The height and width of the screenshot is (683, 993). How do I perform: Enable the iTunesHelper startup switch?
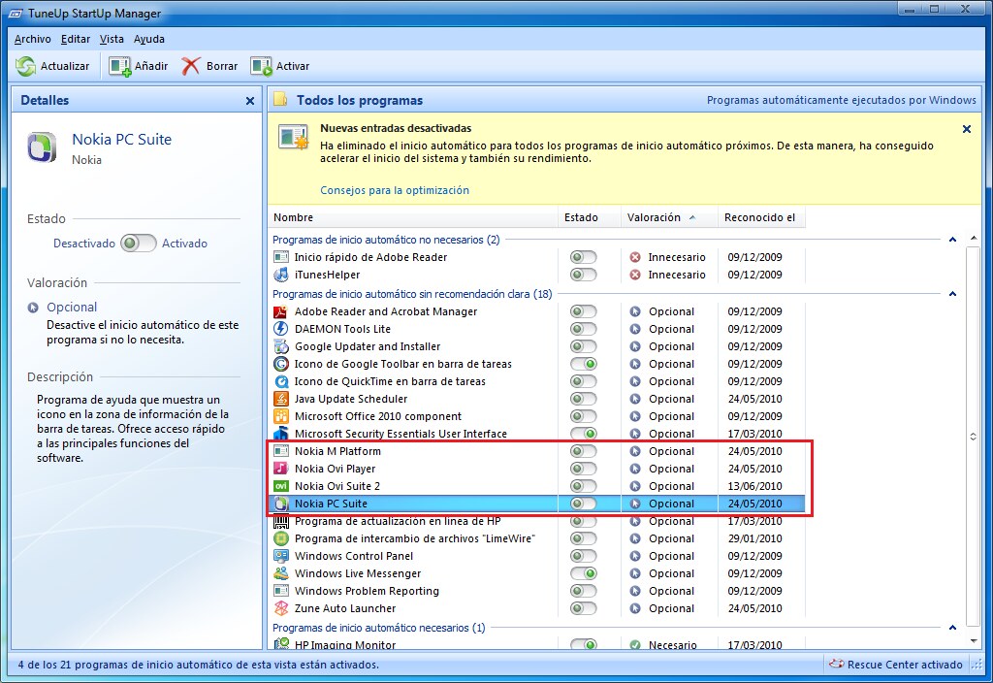click(583, 275)
